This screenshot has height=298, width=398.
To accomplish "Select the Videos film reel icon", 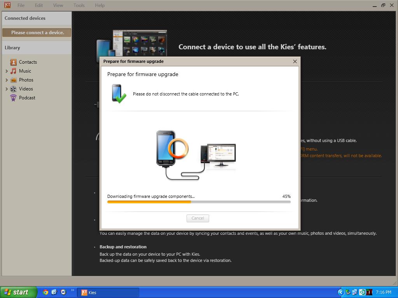I will click(x=13, y=89).
